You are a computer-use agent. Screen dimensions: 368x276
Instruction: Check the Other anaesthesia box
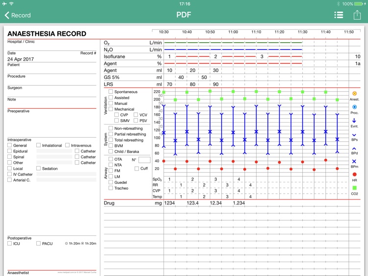pos(10,162)
